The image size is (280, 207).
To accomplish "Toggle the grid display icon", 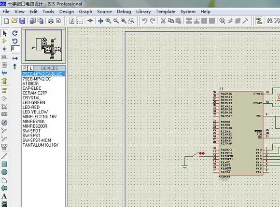I will pos(80,21).
